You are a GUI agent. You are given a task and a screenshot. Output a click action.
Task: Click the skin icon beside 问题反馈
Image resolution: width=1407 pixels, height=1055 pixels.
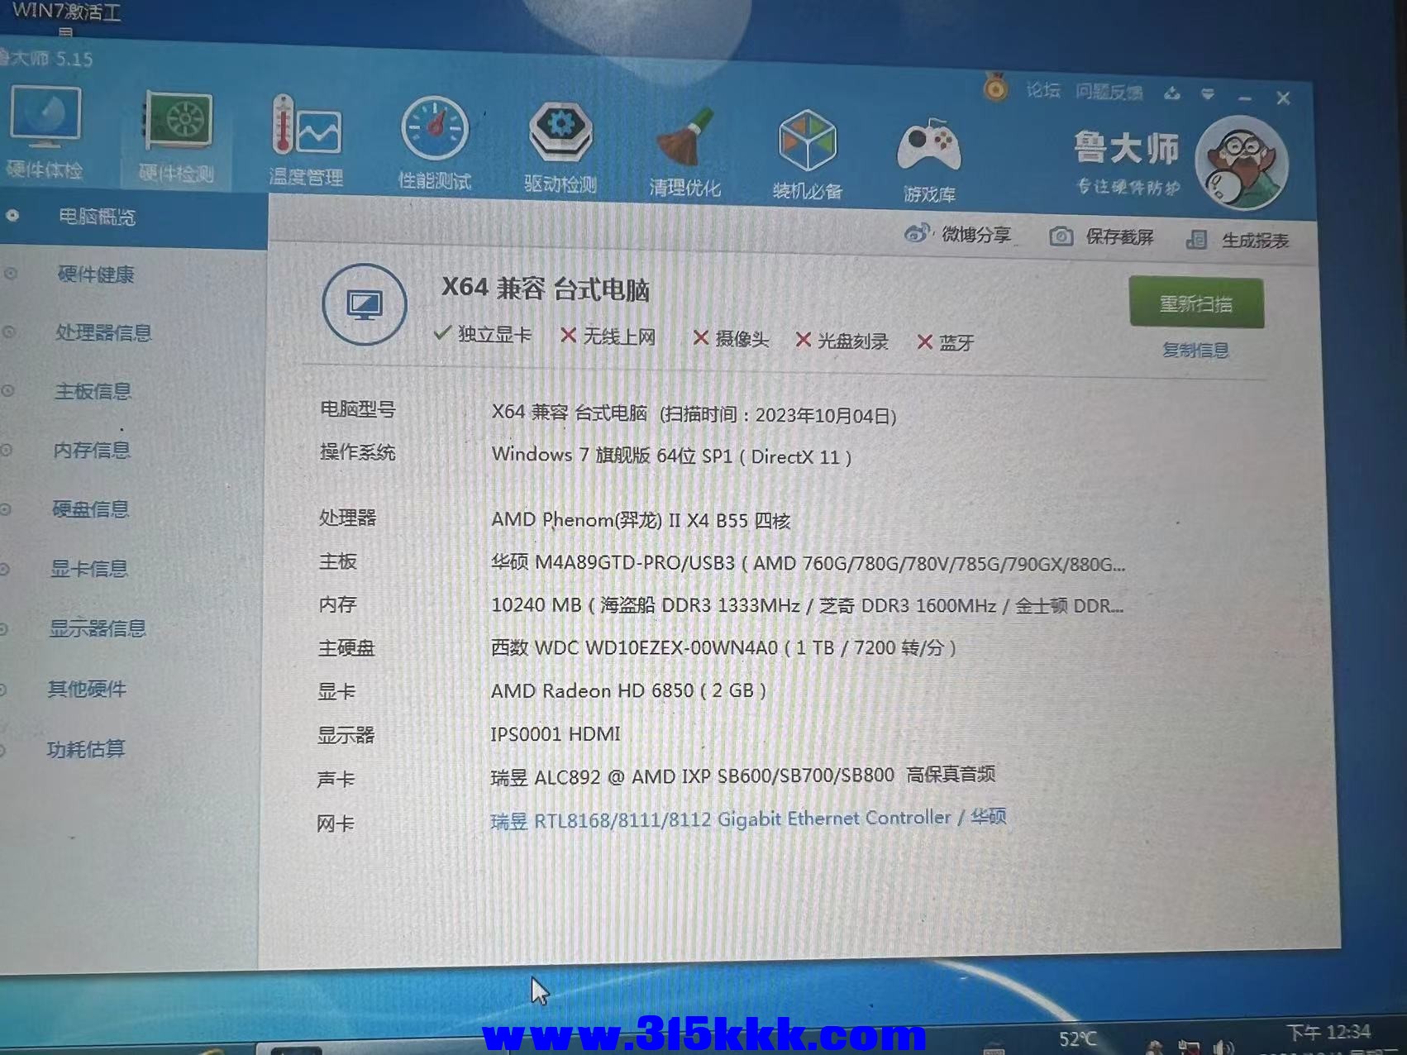click(x=1172, y=93)
